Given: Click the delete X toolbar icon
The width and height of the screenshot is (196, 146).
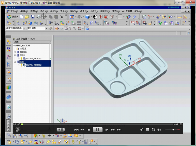Looking at the screenshot, I should 62,17.
